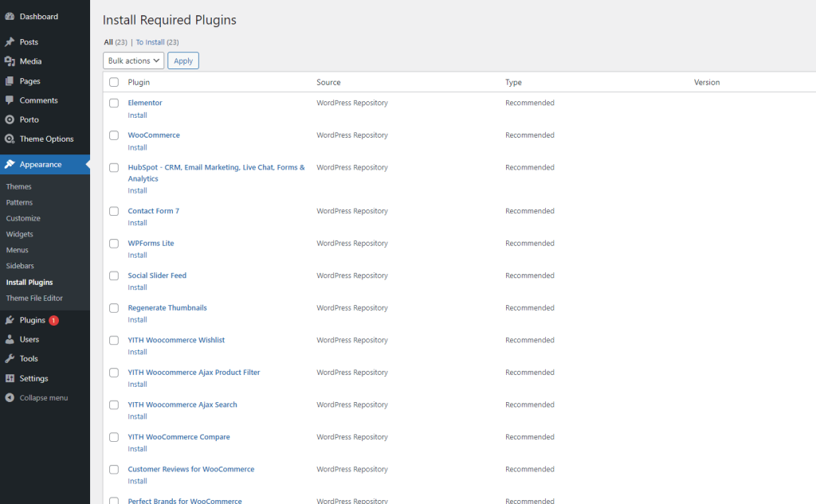Screen dimensions: 816x504
Task: Open YITH Woocommerce Ajax Search link
Action: (x=182, y=404)
